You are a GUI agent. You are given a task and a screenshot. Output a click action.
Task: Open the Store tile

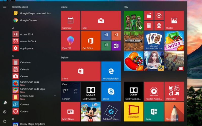tap(81, 71)
